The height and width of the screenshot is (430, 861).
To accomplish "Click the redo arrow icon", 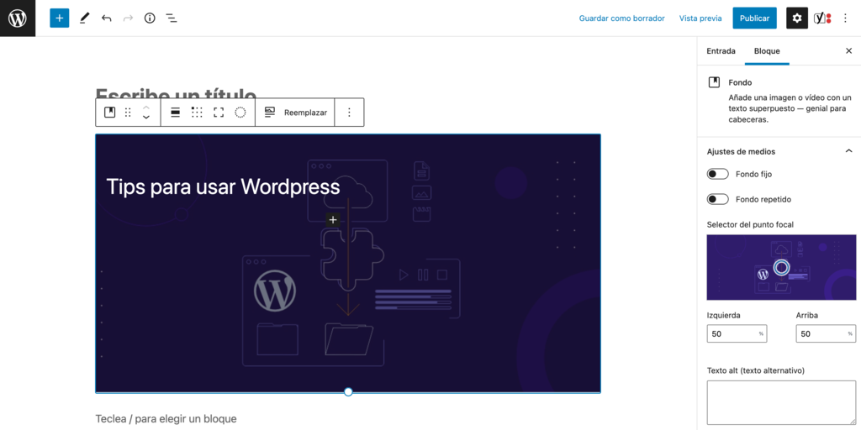I will pyautogui.click(x=128, y=18).
